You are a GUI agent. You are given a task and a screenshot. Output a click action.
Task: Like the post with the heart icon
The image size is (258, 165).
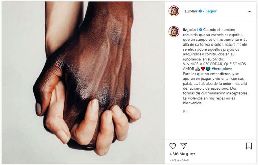(173, 146)
